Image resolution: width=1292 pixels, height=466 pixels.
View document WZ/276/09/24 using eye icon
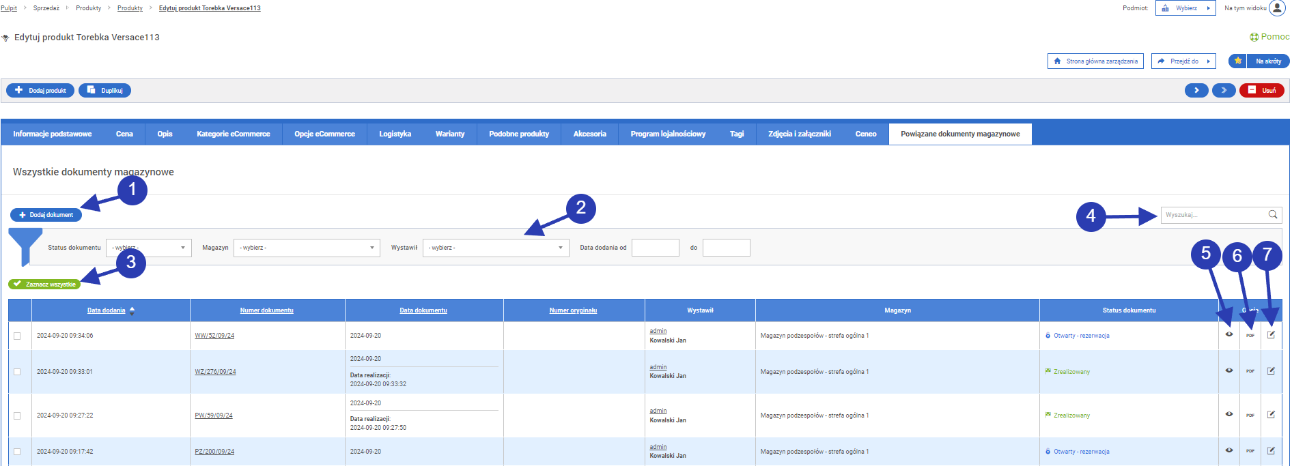click(1228, 371)
